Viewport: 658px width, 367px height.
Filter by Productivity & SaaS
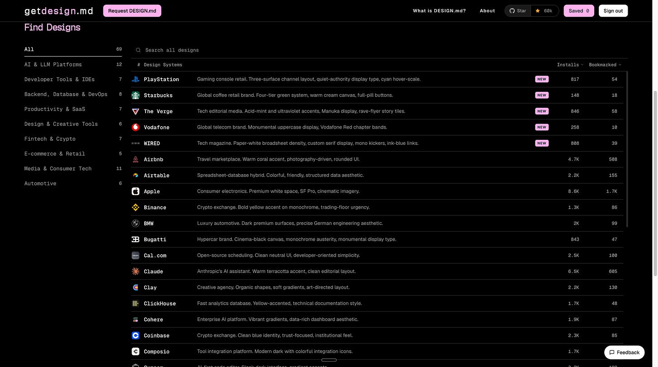tap(73, 109)
